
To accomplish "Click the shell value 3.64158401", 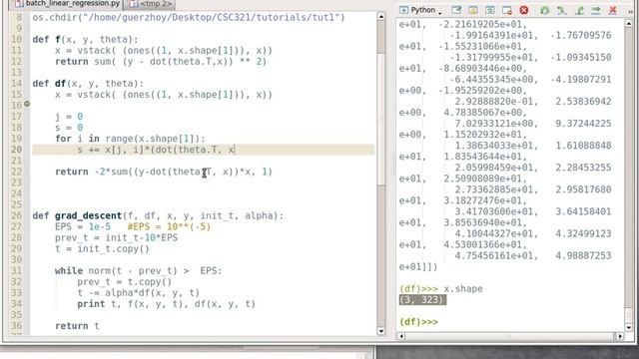I will pos(583,211).
